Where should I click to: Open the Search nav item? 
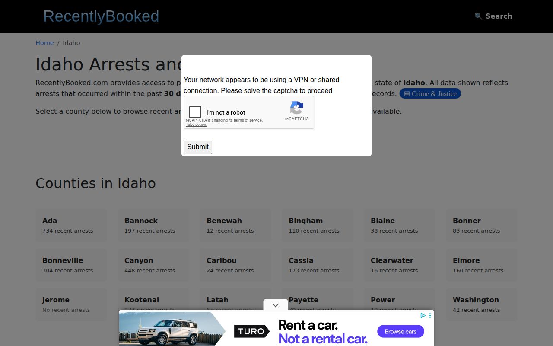click(493, 16)
